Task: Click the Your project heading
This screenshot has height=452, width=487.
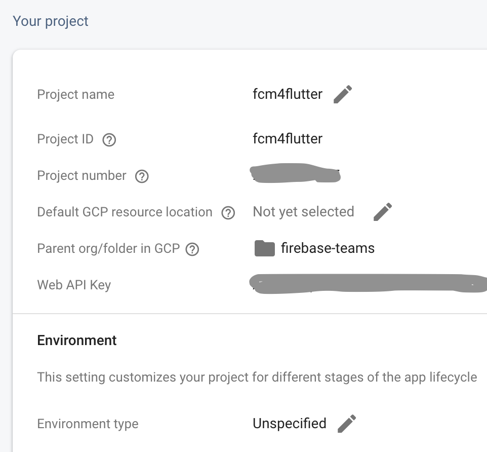Action: click(50, 21)
